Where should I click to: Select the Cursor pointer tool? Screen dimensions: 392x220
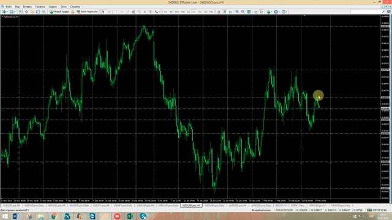(x=104, y=12)
